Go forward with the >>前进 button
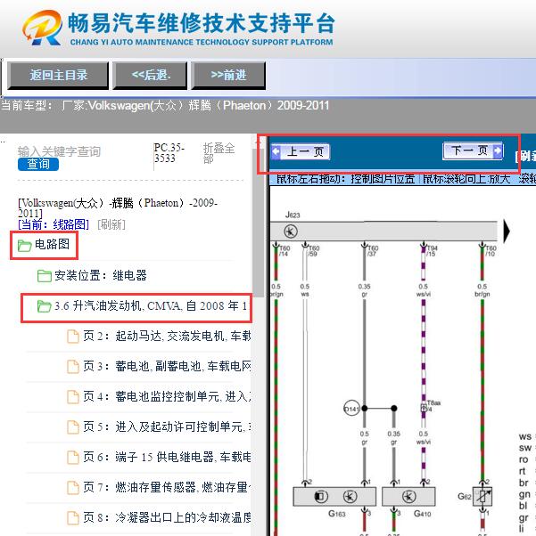This screenshot has width=536, height=536. pos(228,75)
